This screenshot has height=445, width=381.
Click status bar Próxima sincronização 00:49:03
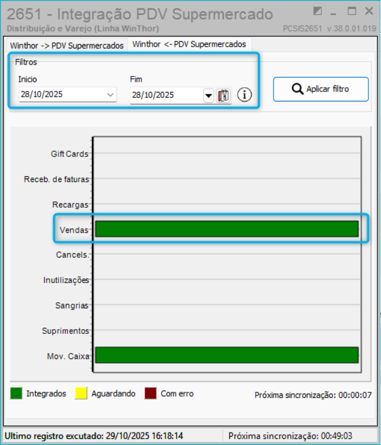point(290,436)
